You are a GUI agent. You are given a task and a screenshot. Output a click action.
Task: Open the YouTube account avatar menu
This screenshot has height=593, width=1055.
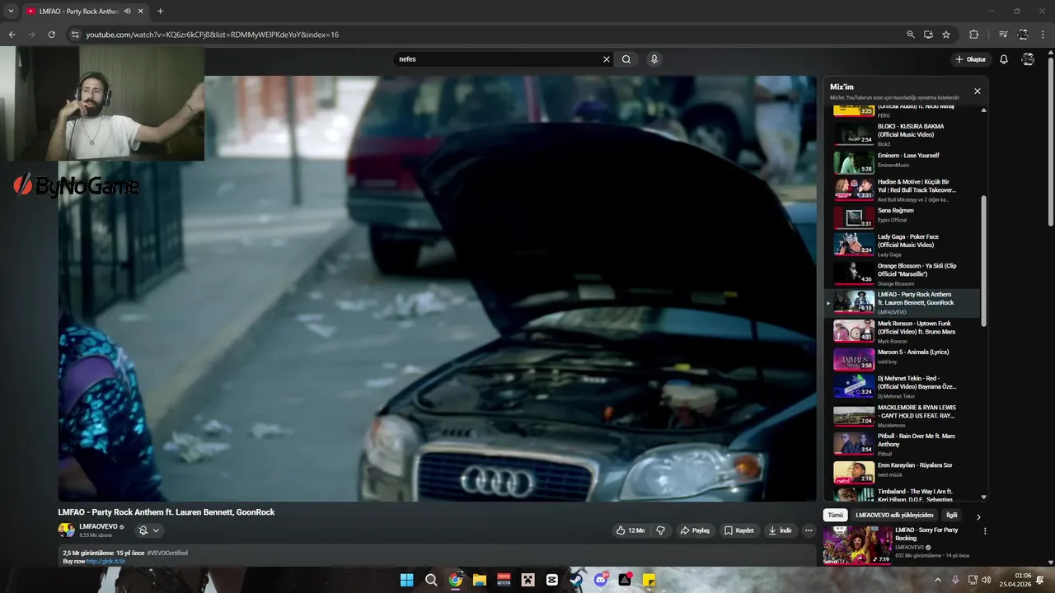pyautogui.click(x=1028, y=59)
